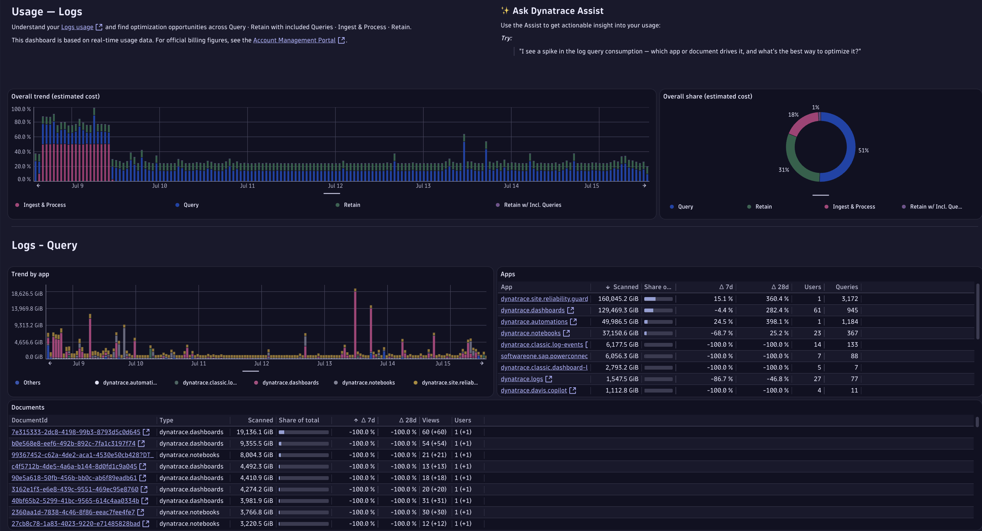Image resolution: width=982 pixels, height=531 pixels.
Task: Open the Logs usage documentation link
Action: (x=77, y=27)
